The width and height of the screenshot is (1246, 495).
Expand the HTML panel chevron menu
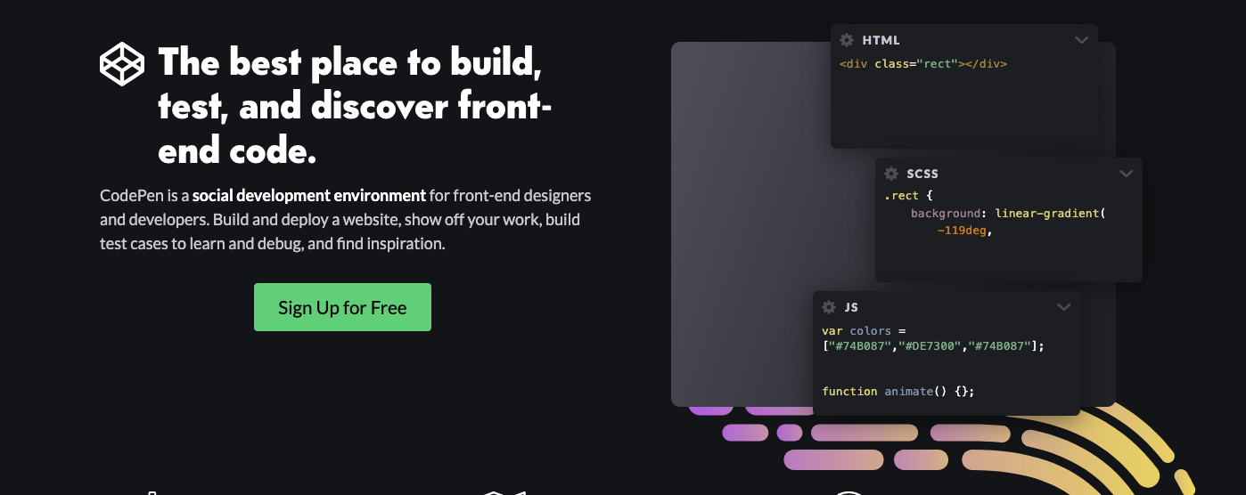pyautogui.click(x=1082, y=40)
